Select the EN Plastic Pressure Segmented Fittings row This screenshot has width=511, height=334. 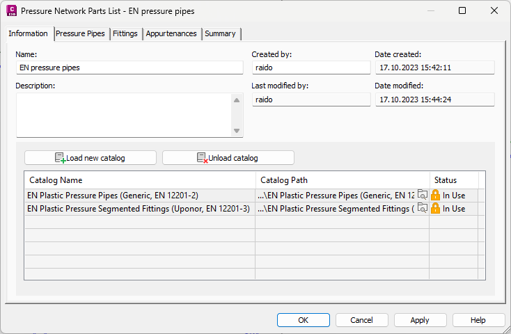pyautogui.click(x=139, y=209)
